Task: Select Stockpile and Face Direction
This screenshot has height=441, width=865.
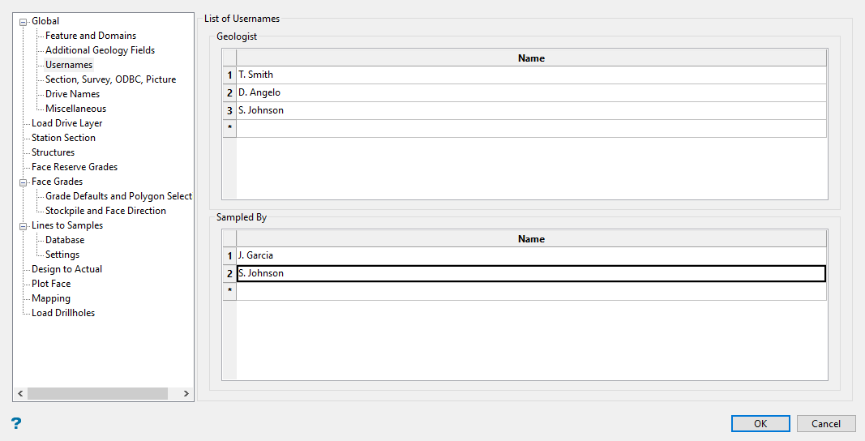Action: click(x=105, y=211)
